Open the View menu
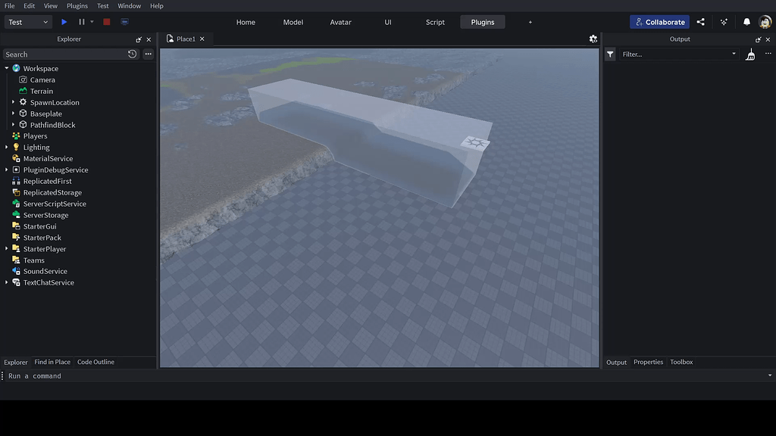This screenshot has height=436, width=776. [x=51, y=6]
